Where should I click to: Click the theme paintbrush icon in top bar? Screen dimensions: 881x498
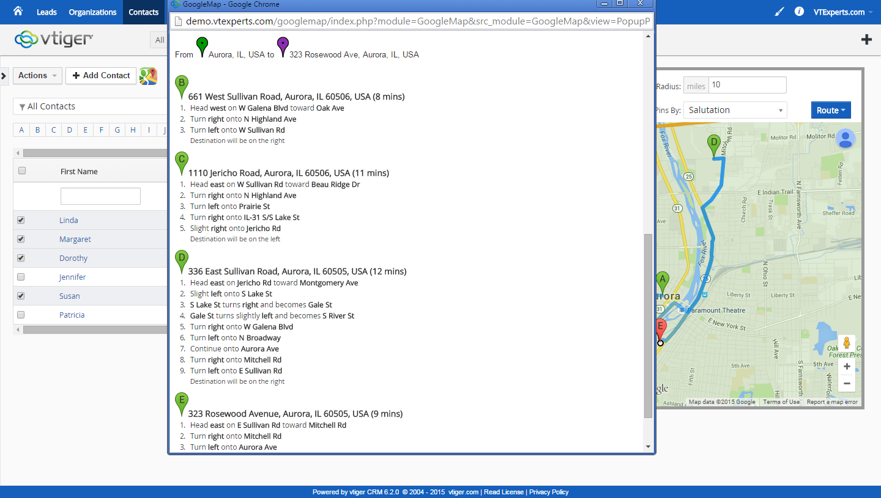pyautogui.click(x=779, y=12)
